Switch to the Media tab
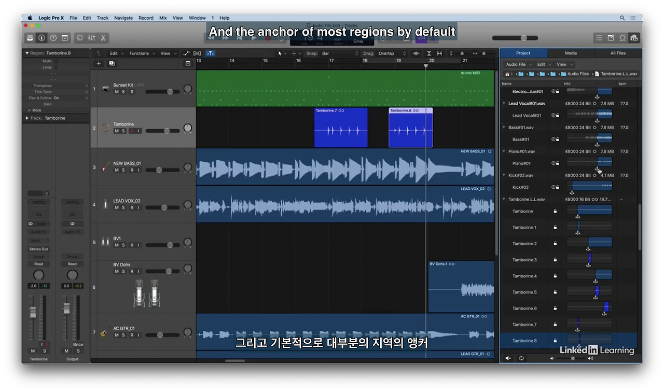Screen dimensions: 664x392 click(x=571, y=53)
